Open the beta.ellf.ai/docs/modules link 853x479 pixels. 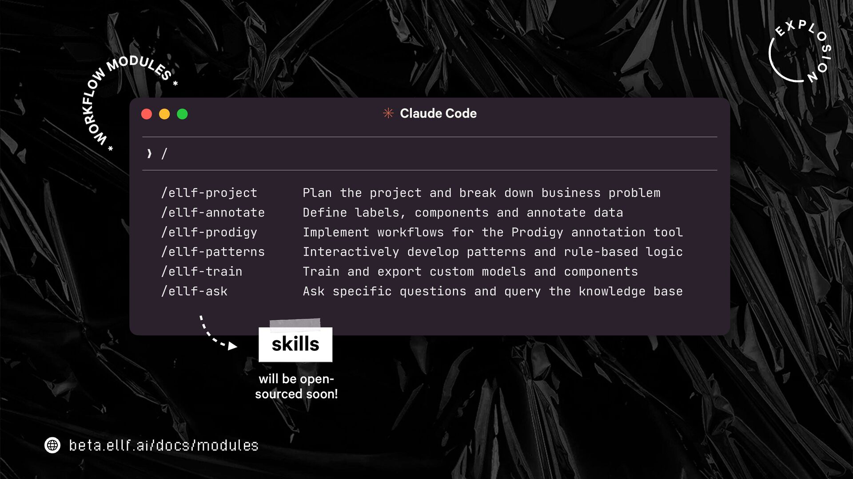click(x=163, y=445)
